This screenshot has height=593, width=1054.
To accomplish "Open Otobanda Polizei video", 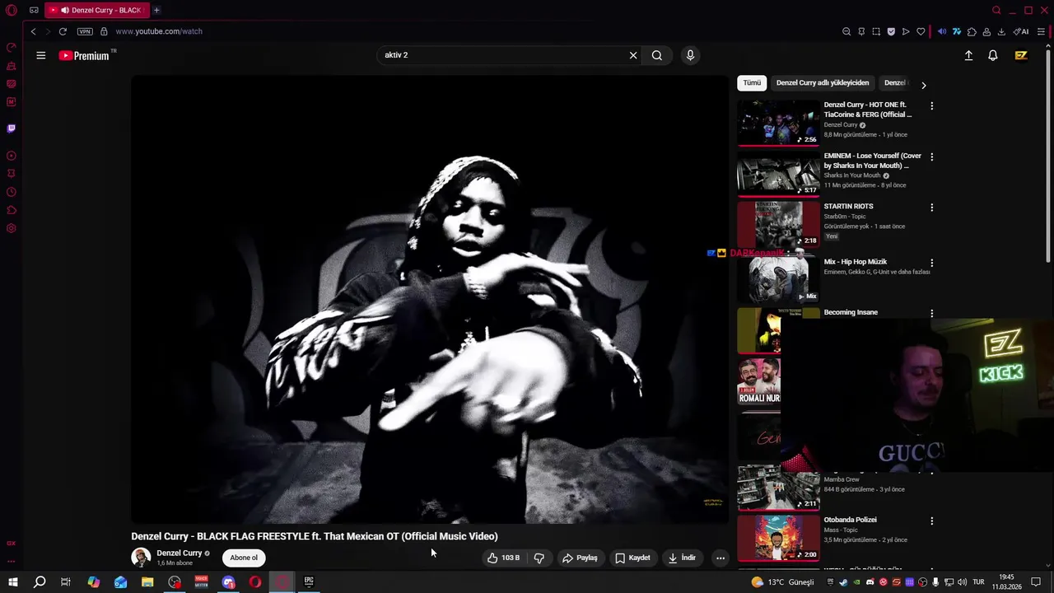I will coord(850,520).
